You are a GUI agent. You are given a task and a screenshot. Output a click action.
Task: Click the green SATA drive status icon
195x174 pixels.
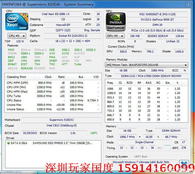9,143
